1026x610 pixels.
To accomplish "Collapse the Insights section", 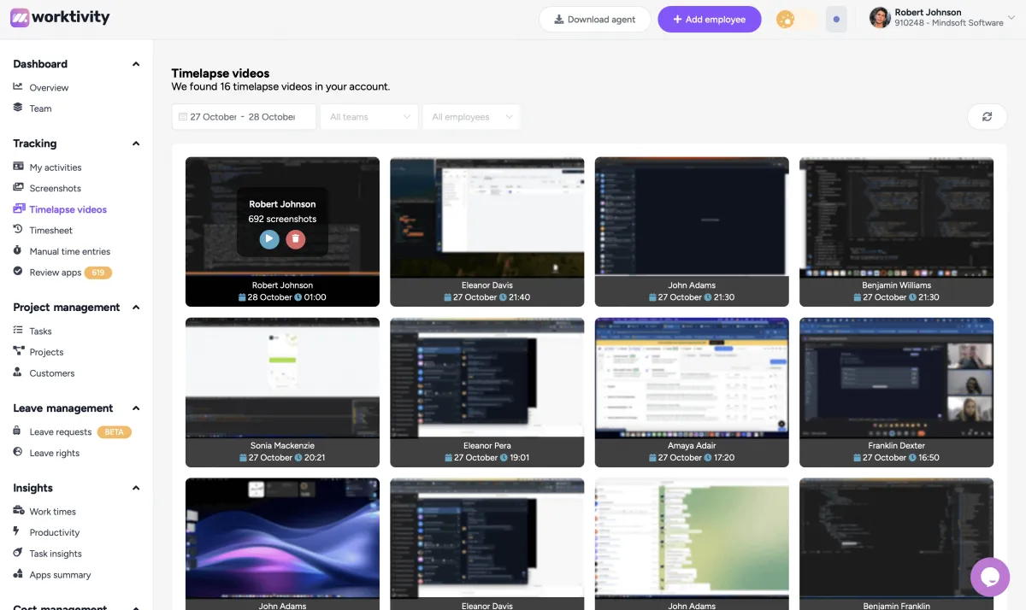I will 136,488.
